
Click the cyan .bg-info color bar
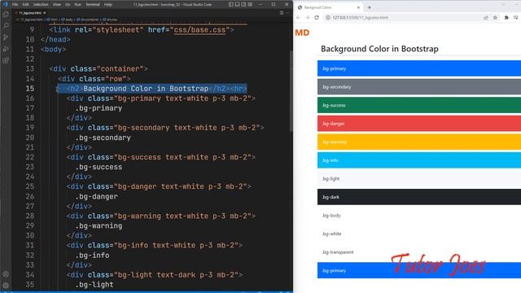click(x=419, y=160)
